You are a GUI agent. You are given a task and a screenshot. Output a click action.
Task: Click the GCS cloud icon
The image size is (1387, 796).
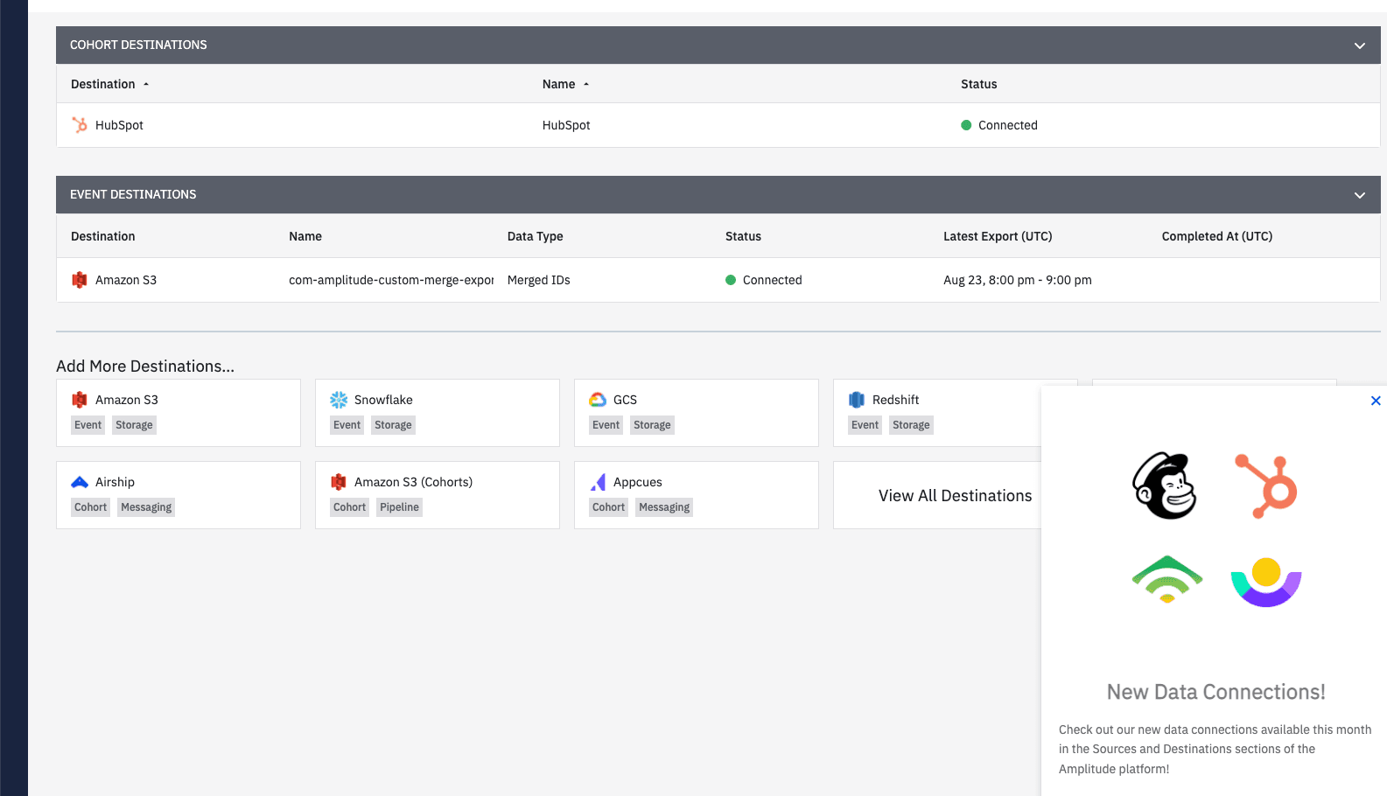[x=598, y=400]
